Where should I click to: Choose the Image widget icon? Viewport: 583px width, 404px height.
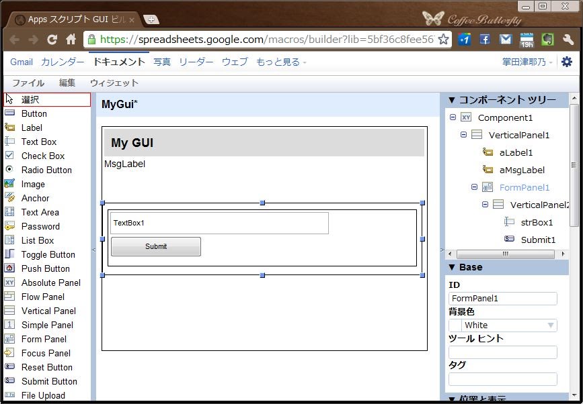point(9,184)
